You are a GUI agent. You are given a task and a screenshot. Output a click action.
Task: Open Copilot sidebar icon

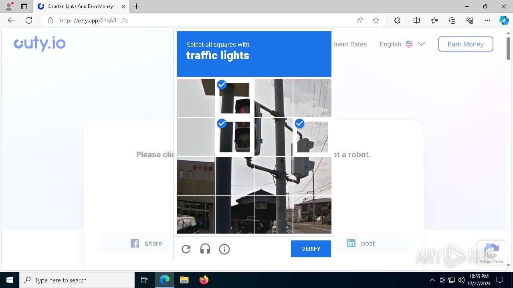(504, 20)
